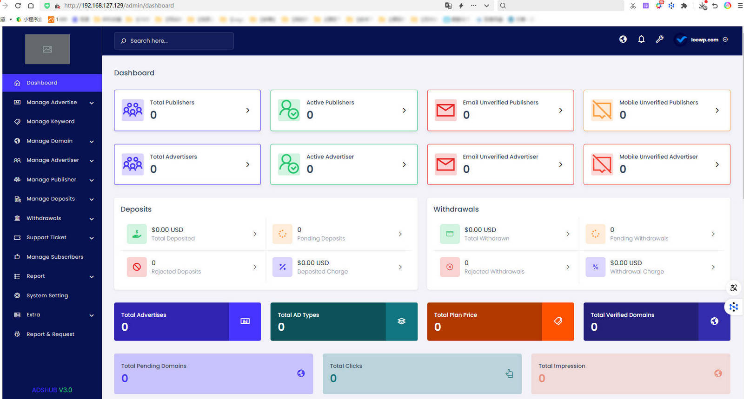Screen dimensions: 744x399
Task: Click the Email Unverified Advertiser envelope icon
Action: click(x=445, y=164)
